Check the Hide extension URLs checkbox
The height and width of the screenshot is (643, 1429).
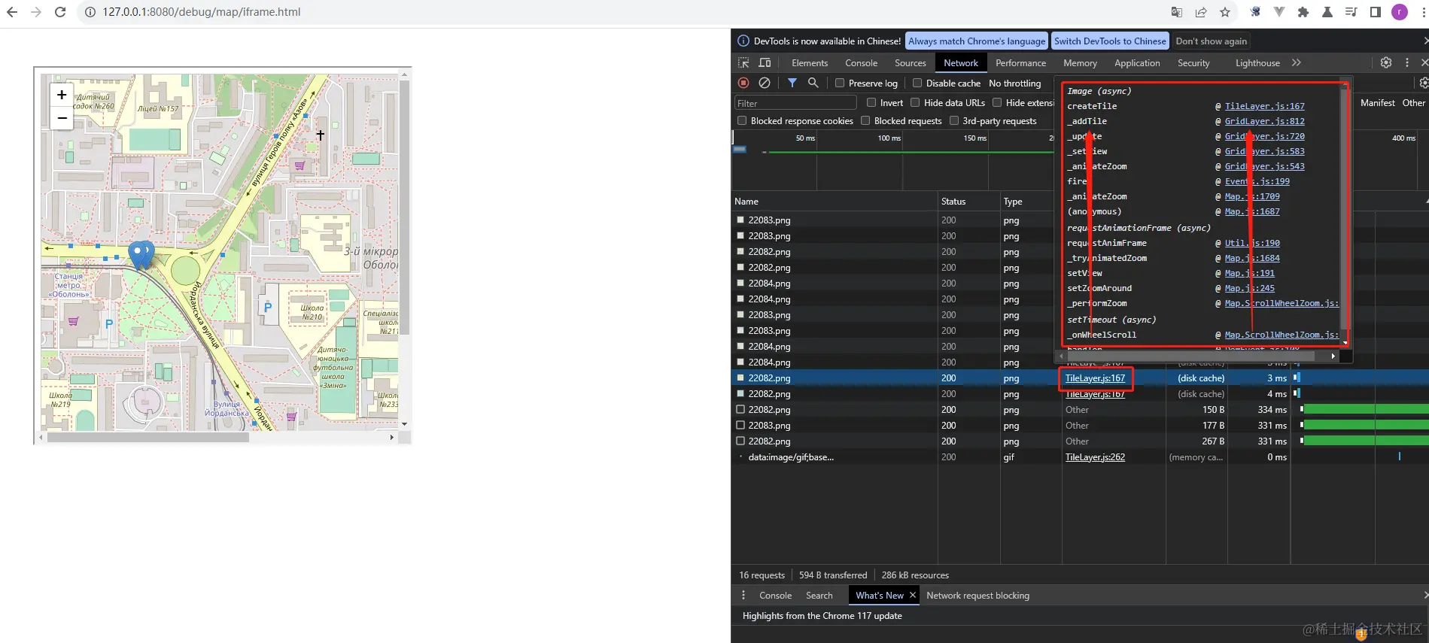click(x=997, y=103)
